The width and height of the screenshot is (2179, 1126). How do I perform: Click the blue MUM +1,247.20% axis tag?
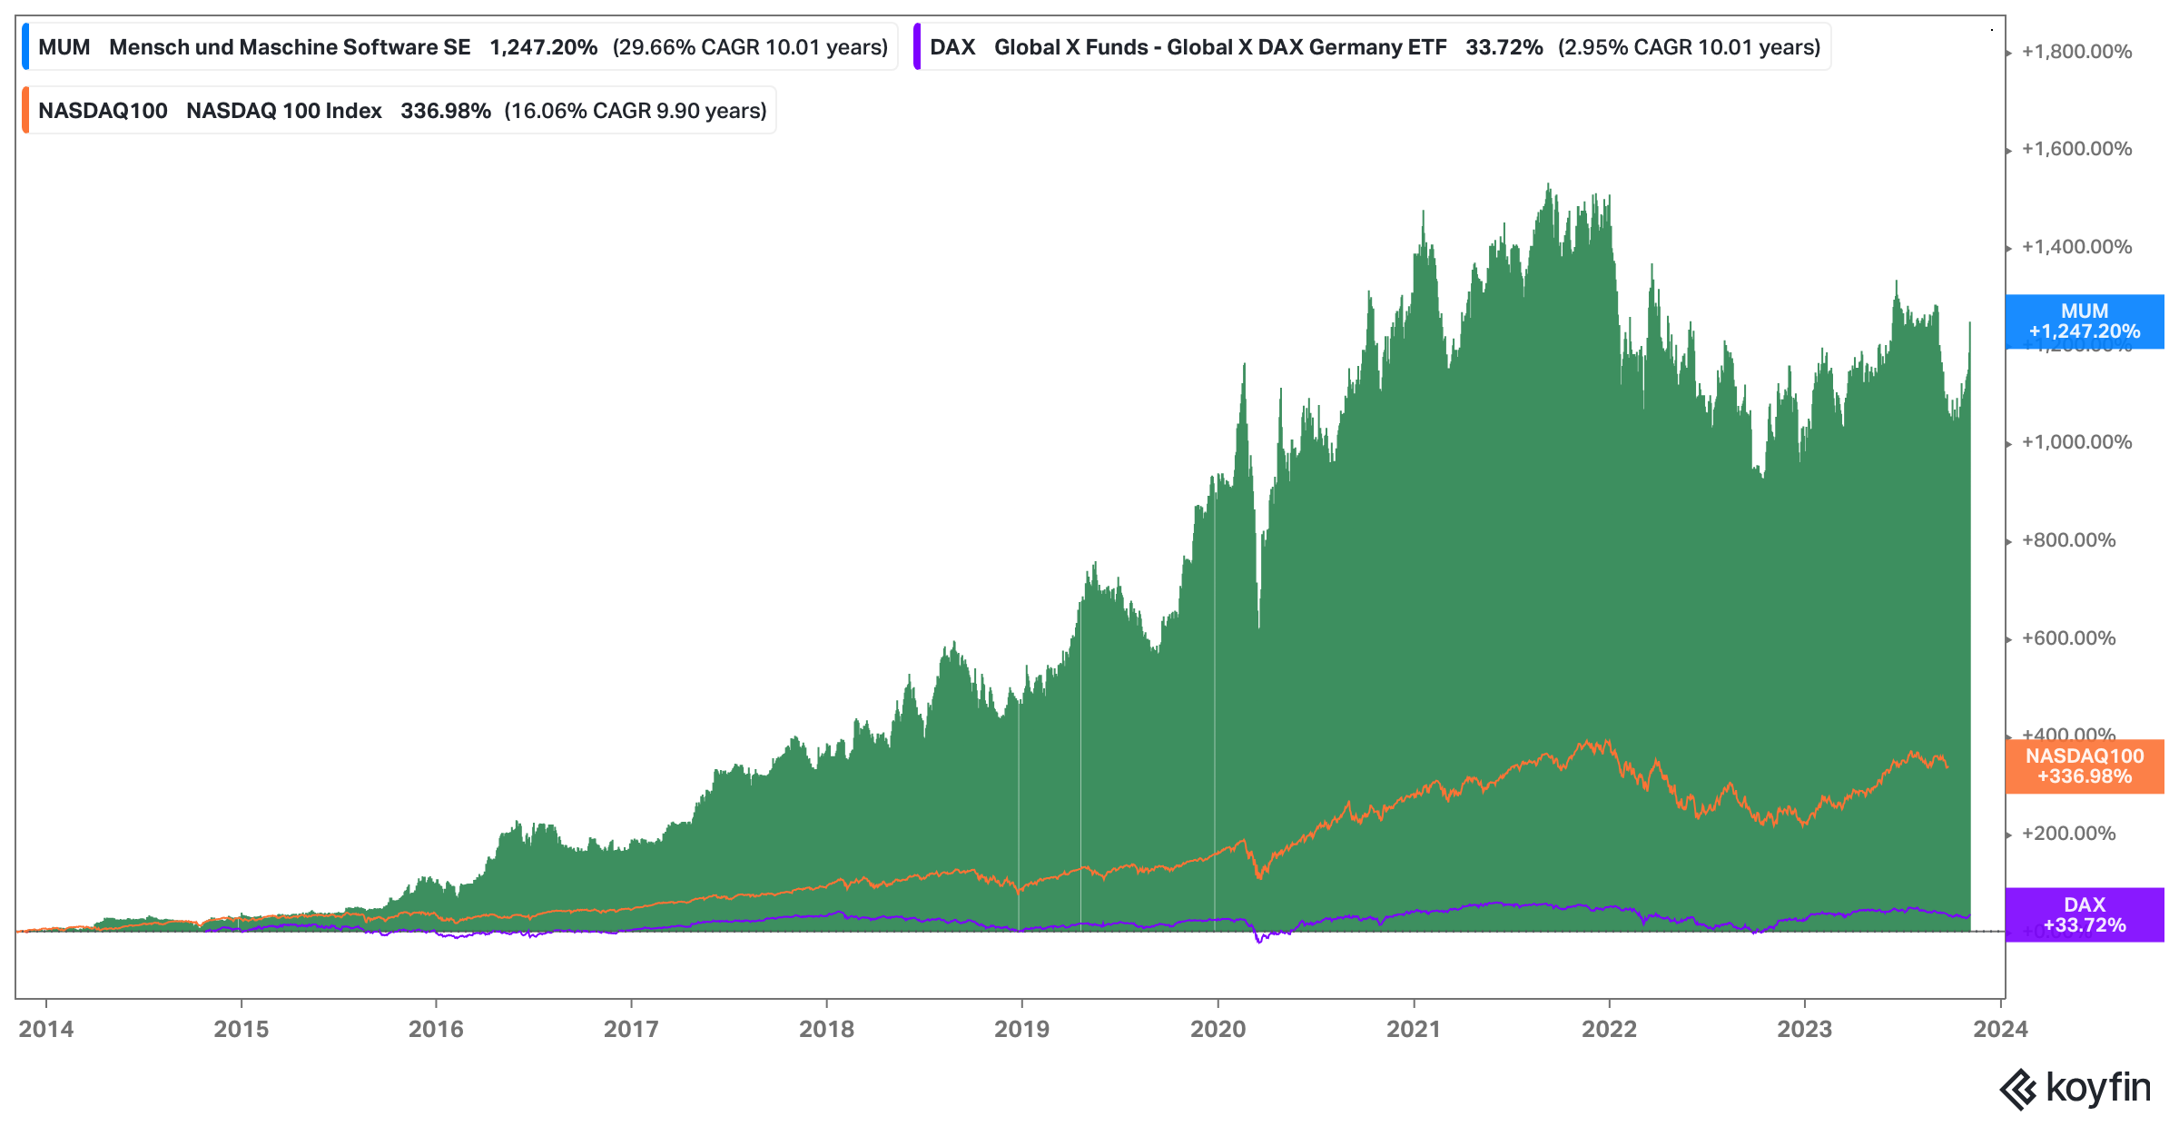[x=2085, y=321]
